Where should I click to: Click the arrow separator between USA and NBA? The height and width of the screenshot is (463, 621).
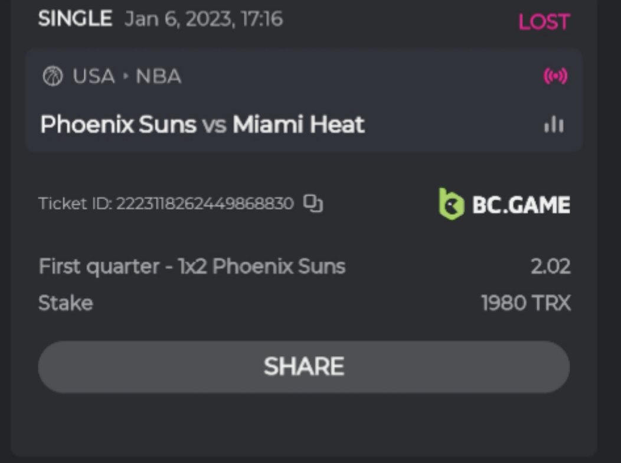coord(125,77)
